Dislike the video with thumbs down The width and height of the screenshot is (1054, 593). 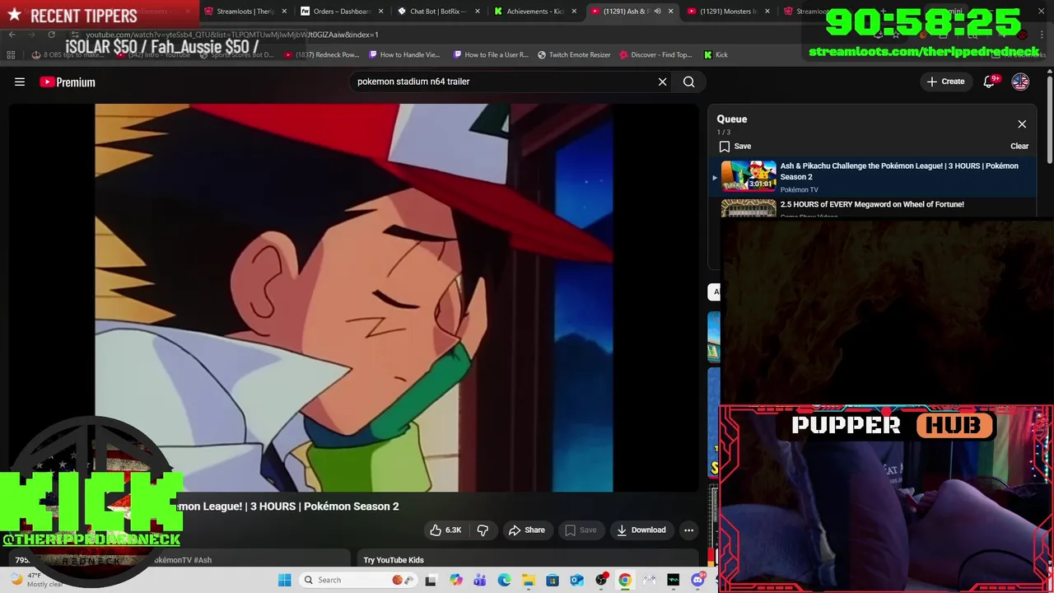click(x=483, y=530)
